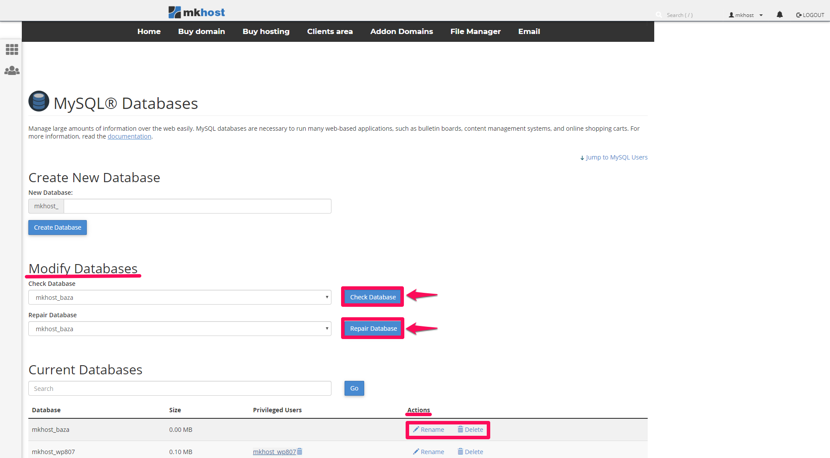Focus the New Database name field
Viewport: 830px width, 458px height.
pyautogui.click(x=198, y=206)
